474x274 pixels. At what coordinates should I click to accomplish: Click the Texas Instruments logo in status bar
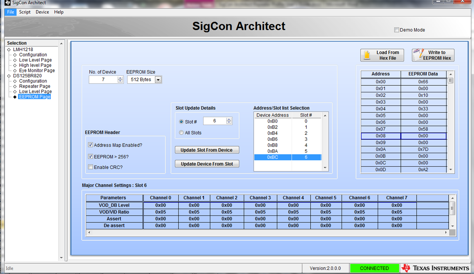click(x=435, y=268)
